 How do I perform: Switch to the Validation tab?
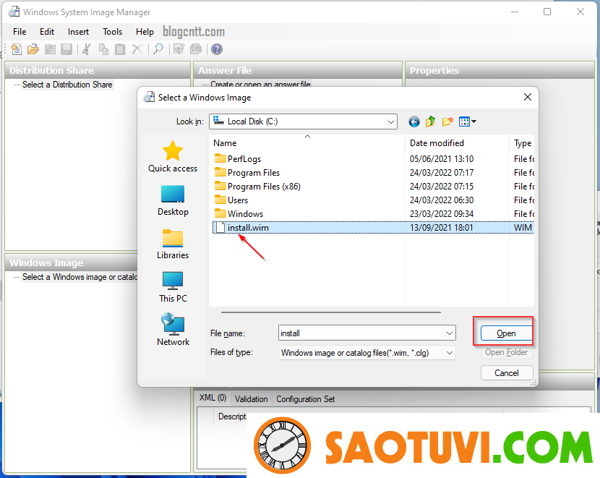coord(251,399)
